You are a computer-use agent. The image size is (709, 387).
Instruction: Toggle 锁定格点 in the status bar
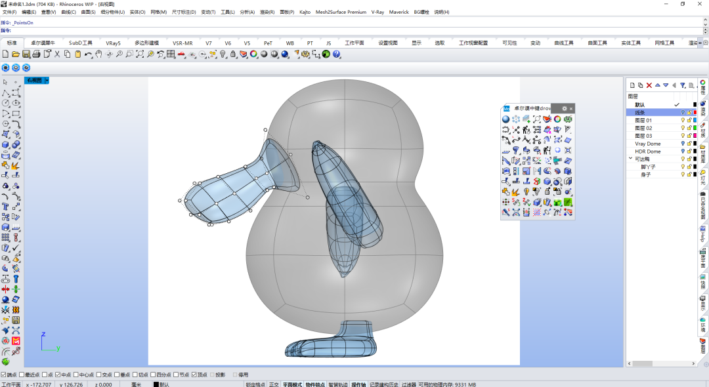coord(255,384)
